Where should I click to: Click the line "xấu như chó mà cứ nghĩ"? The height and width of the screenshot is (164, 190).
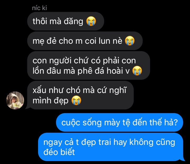(x=80, y=90)
